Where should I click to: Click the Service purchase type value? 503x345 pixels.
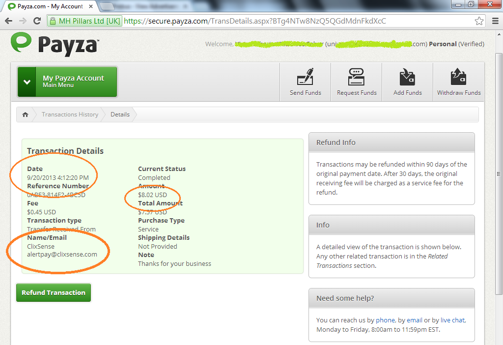click(x=148, y=229)
